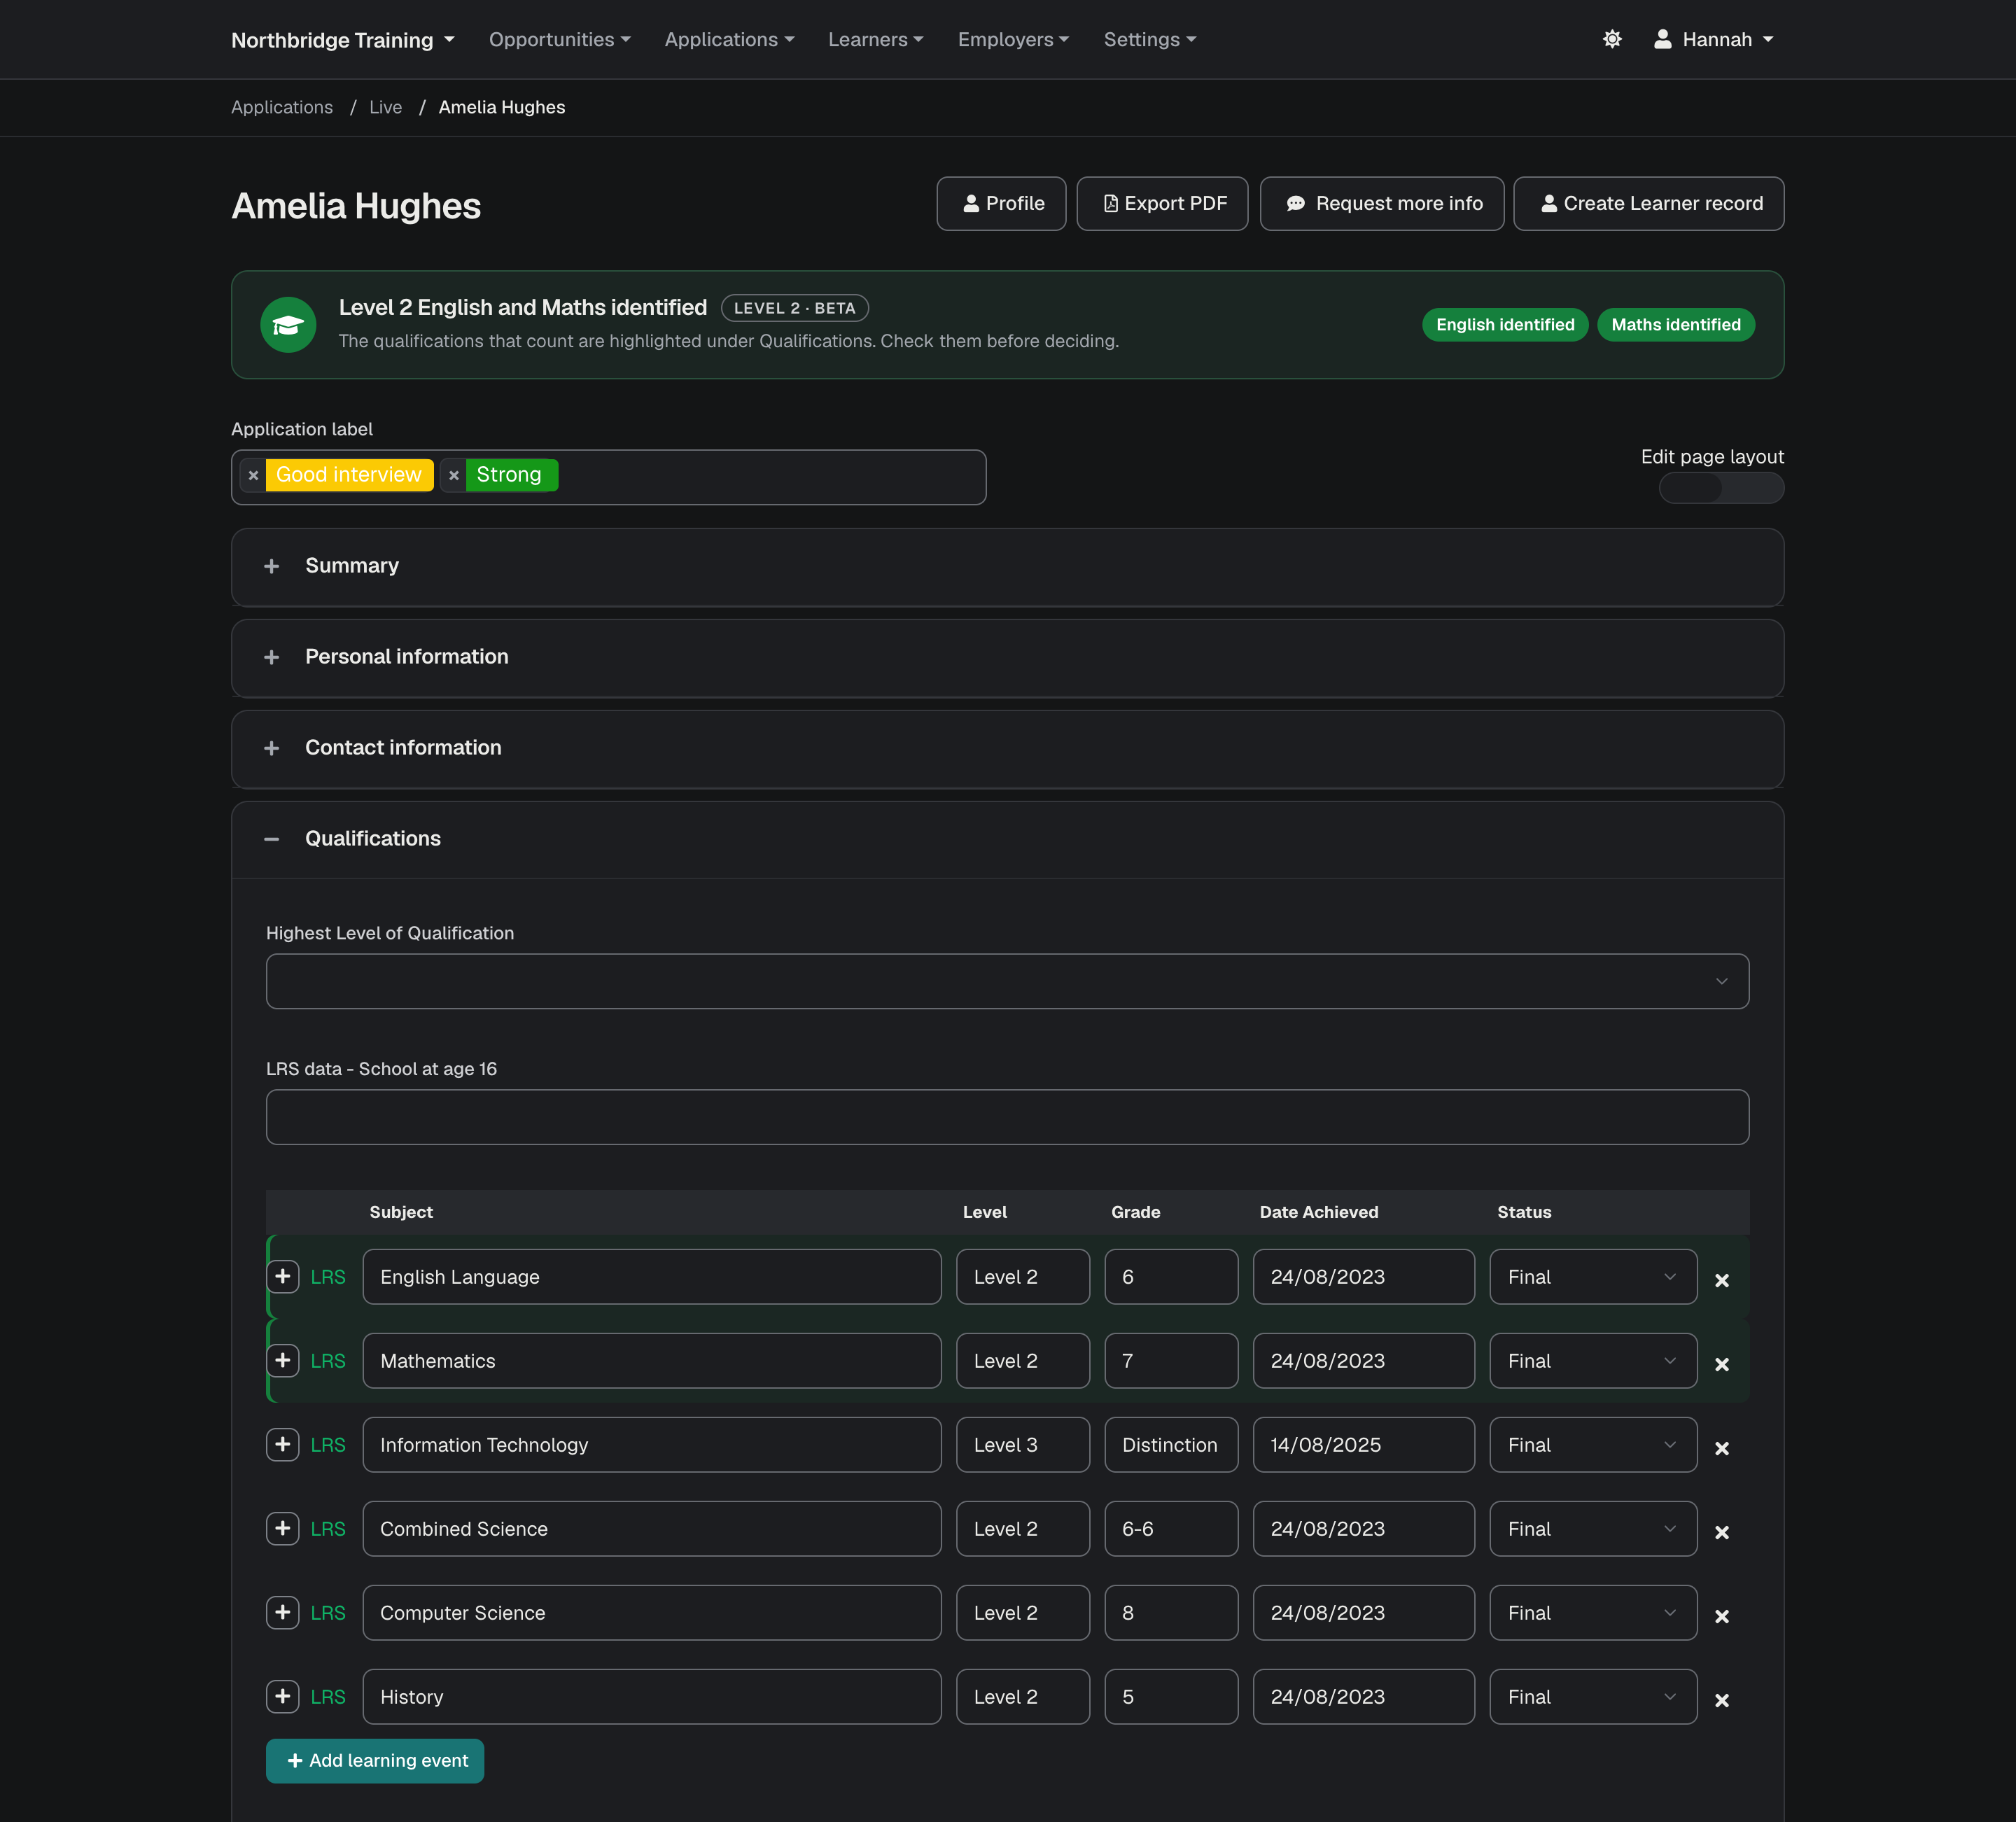2016x1822 pixels.
Task: Expand the Contact information section
Action: [1007, 748]
